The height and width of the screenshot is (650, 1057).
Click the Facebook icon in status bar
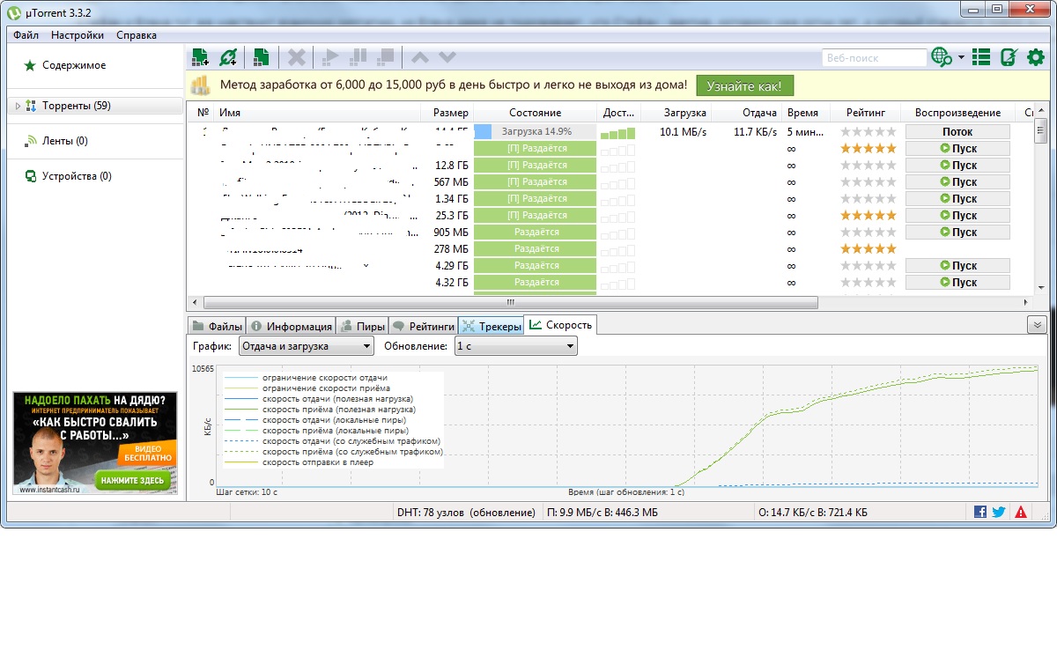[x=980, y=512]
